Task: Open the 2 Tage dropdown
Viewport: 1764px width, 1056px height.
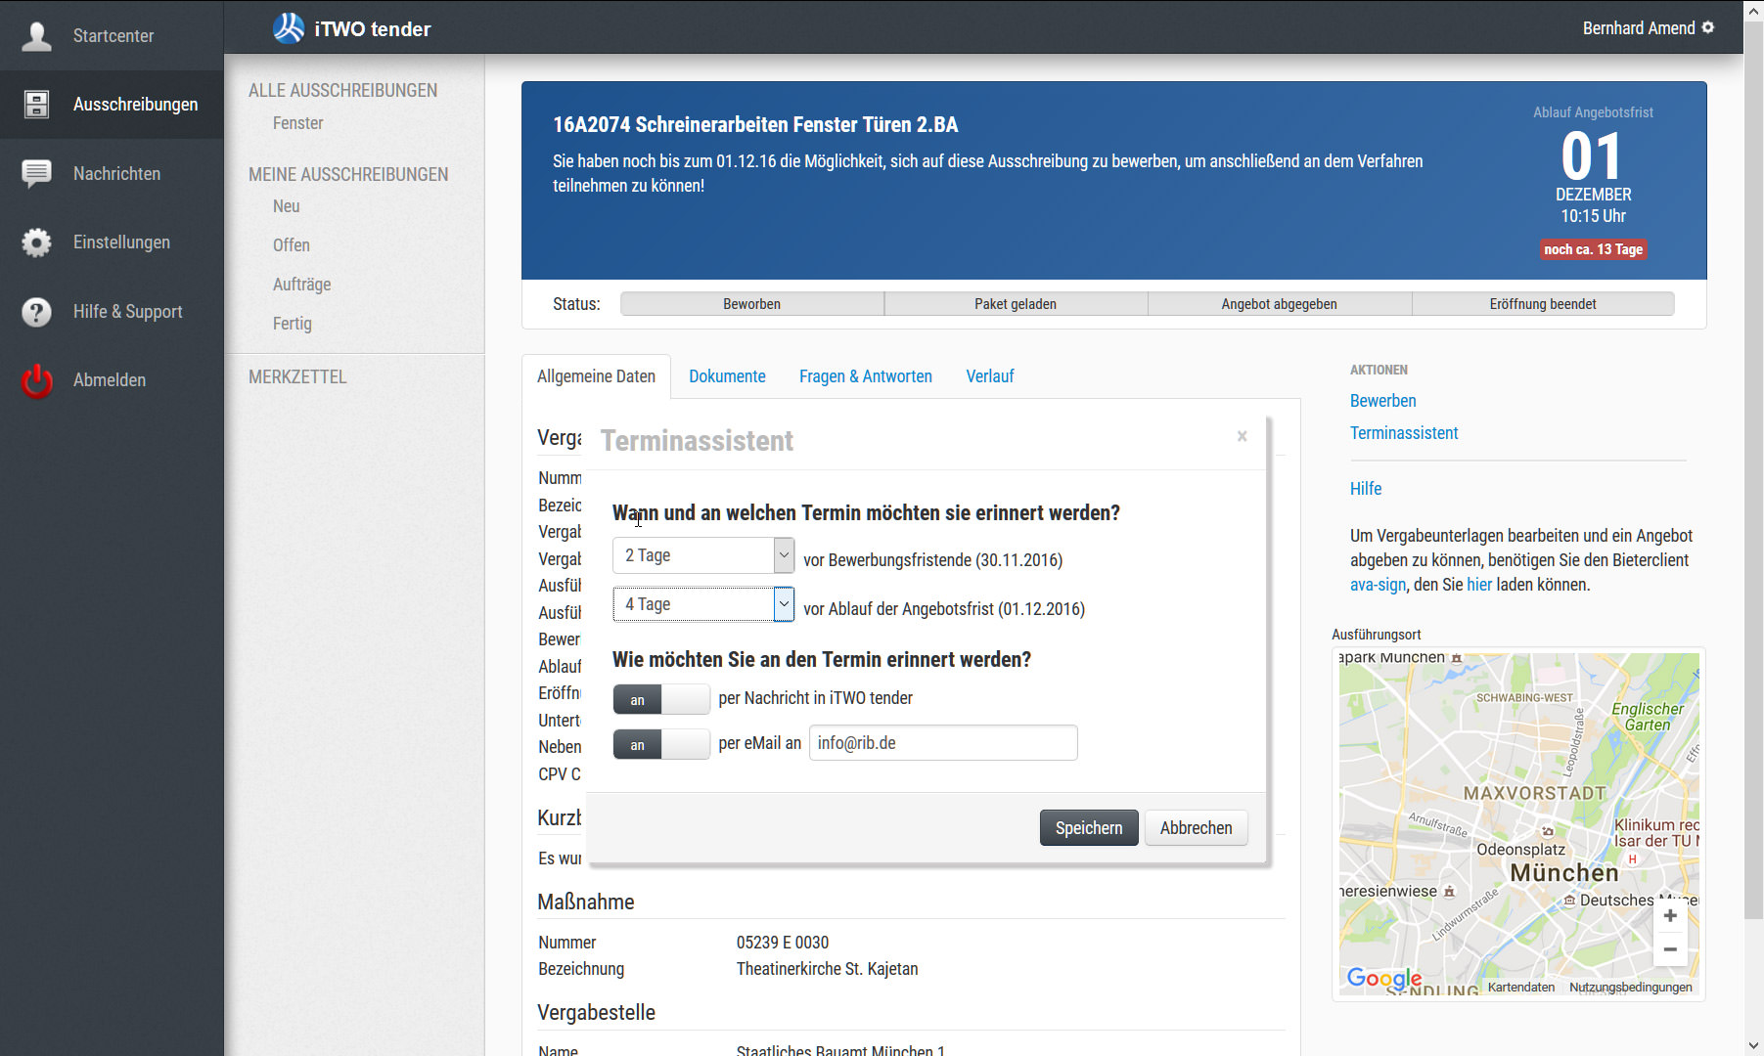Action: point(703,555)
